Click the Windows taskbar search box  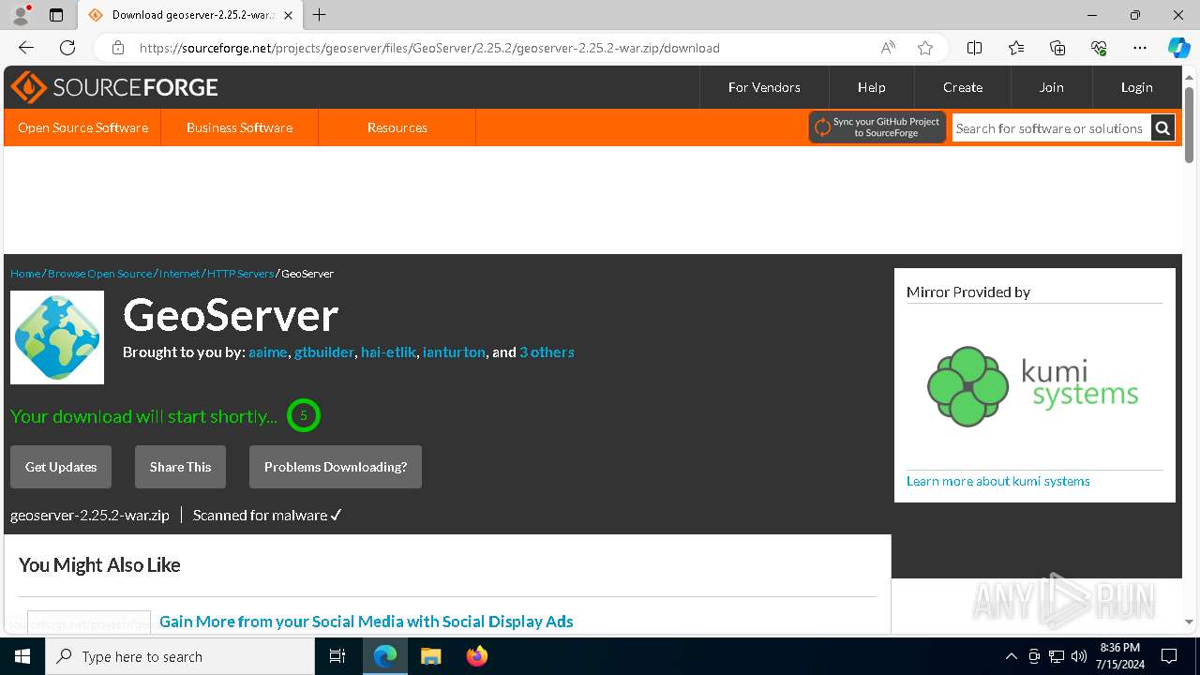(x=180, y=656)
